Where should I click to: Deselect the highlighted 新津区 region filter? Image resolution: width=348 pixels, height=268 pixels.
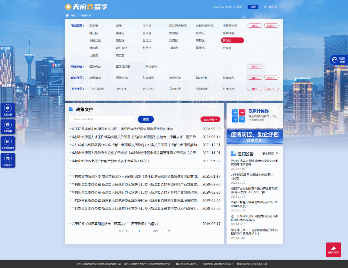[x=232, y=40]
